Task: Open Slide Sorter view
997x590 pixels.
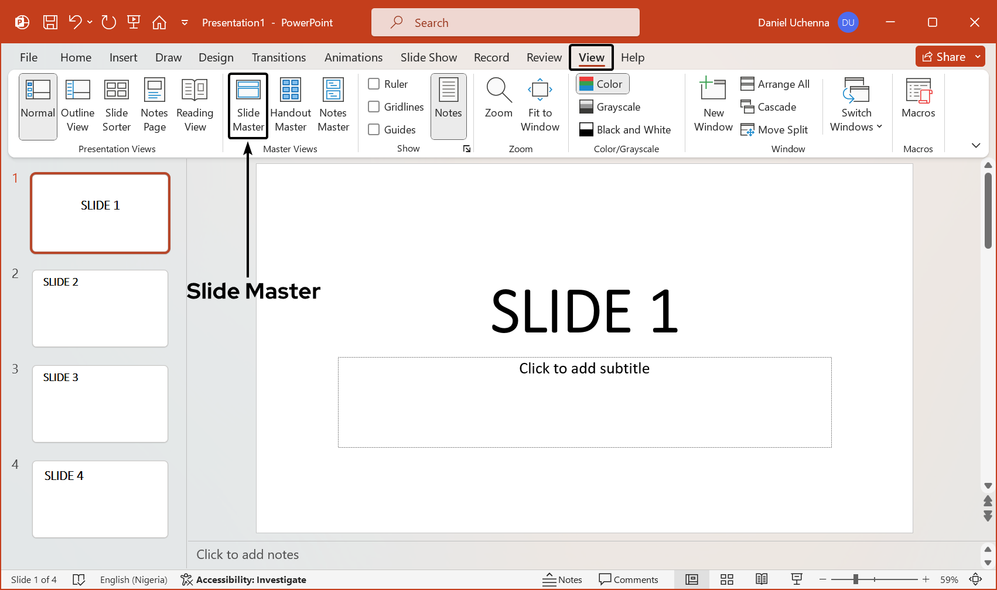Action: click(x=116, y=105)
